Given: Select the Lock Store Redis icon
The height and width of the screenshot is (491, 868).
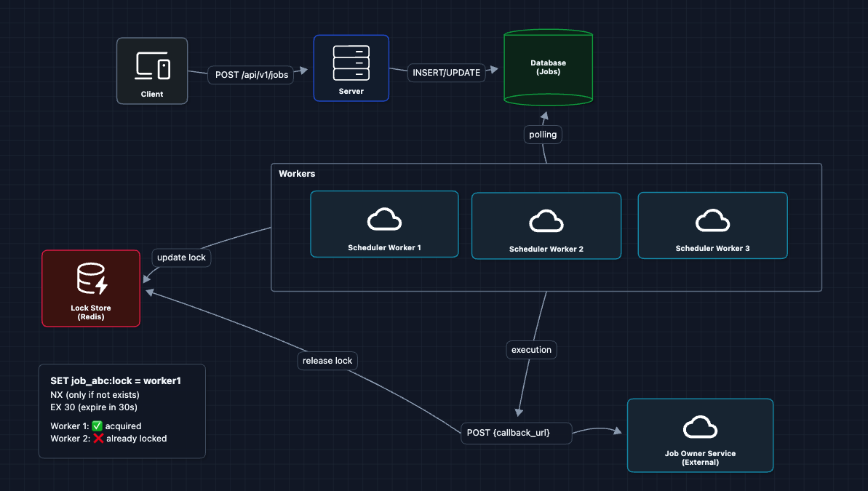Looking at the screenshot, I should click(x=91, y=280).
